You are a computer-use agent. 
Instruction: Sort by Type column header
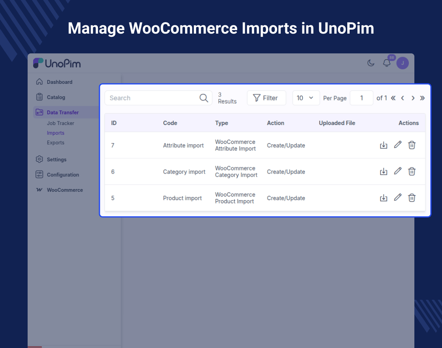pyautogui.click(x=221, y=123)
